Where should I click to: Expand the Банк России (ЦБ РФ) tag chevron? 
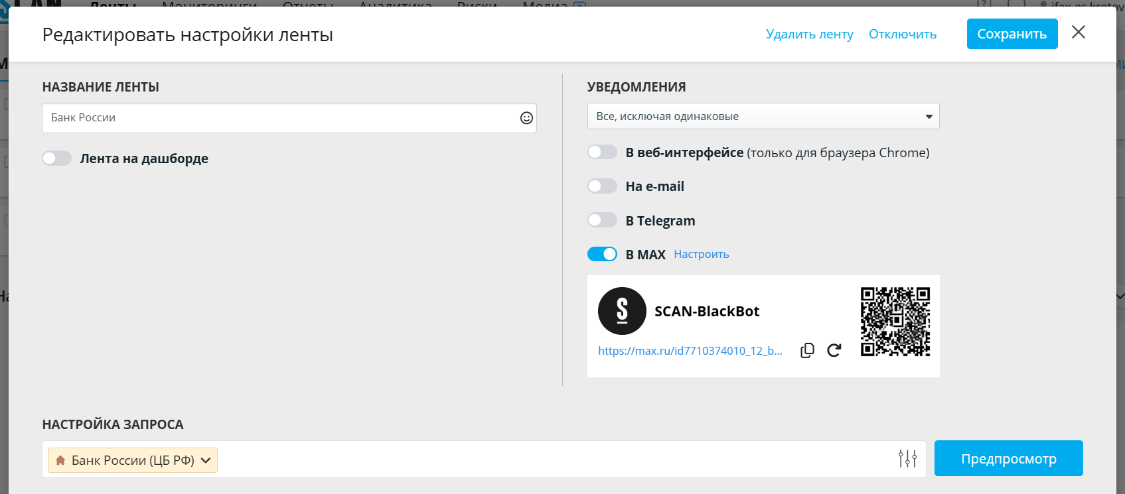pyautogui.click(x=206, y=460)
